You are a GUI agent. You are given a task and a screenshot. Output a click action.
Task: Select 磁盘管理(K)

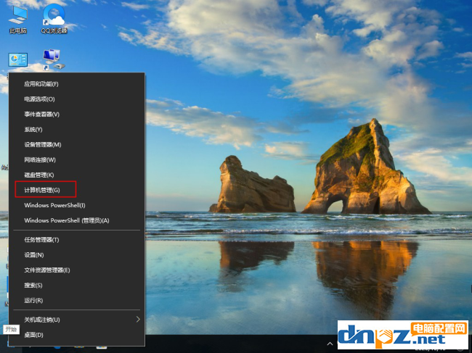77,175
